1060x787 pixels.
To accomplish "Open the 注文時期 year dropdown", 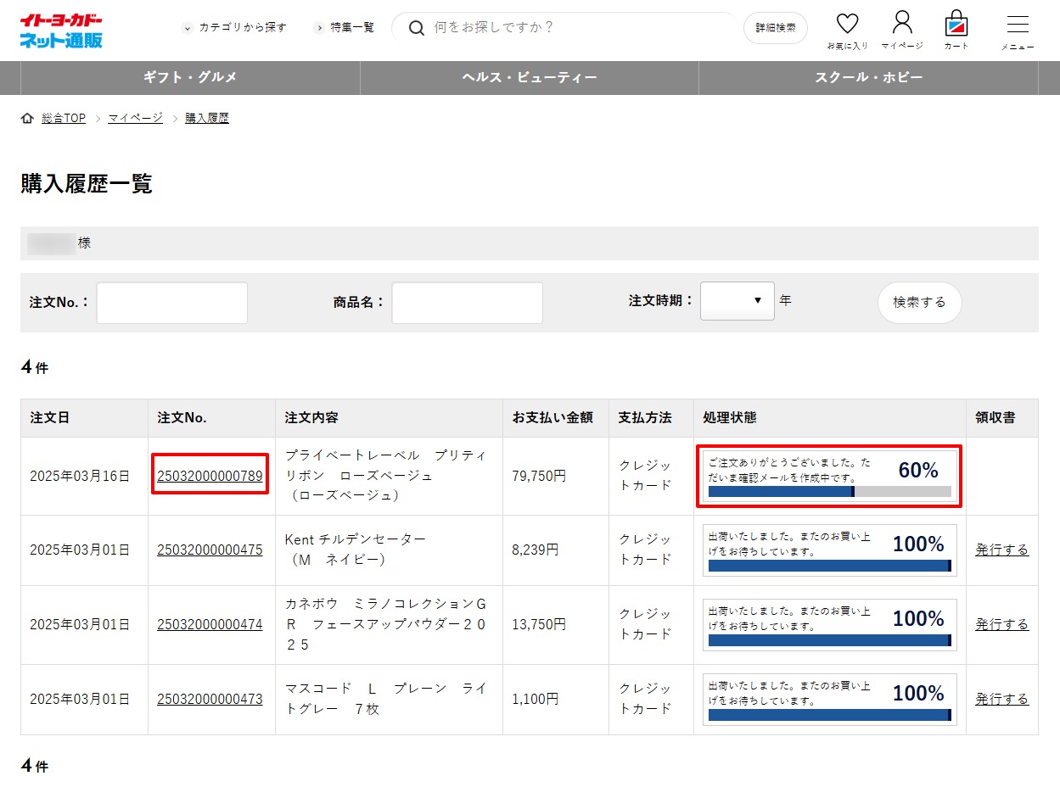I will (737, 301).
